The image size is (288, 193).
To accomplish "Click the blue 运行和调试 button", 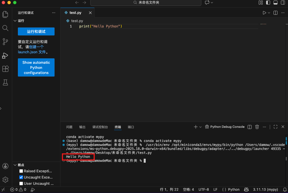I will (x=36, y=31).
